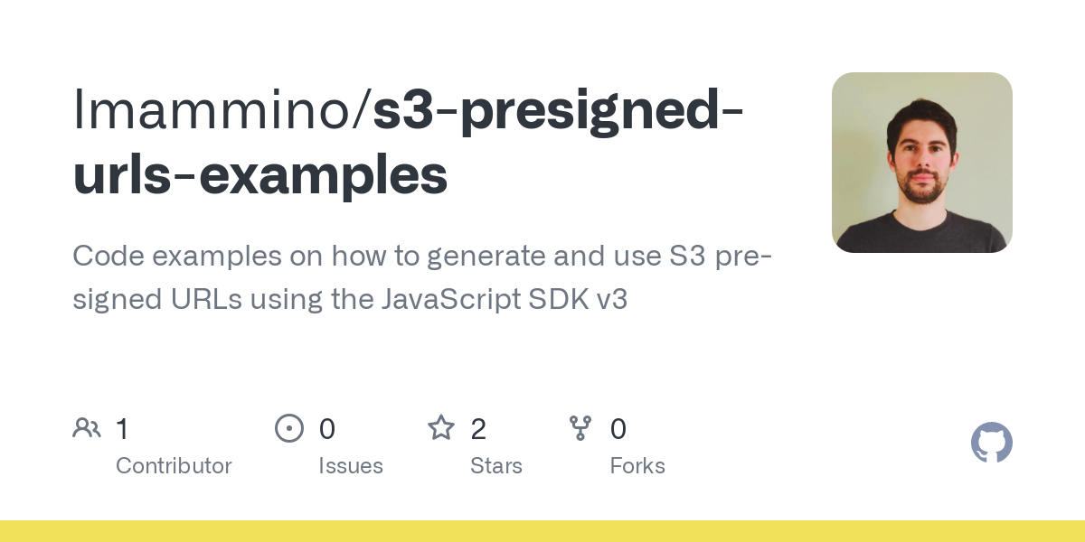Click description line starting with "Code examples"
The width and height of the screenshot is (1085, 542).
pyautogui.click(x=421, y=257)
